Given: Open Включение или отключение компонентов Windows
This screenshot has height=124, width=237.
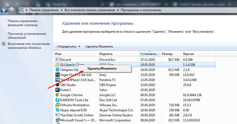Looking at the screenshot, I should tap(29, 46).
